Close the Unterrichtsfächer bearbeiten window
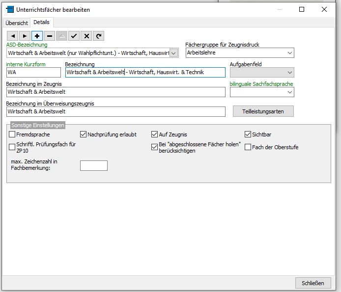 click(324, 9)
